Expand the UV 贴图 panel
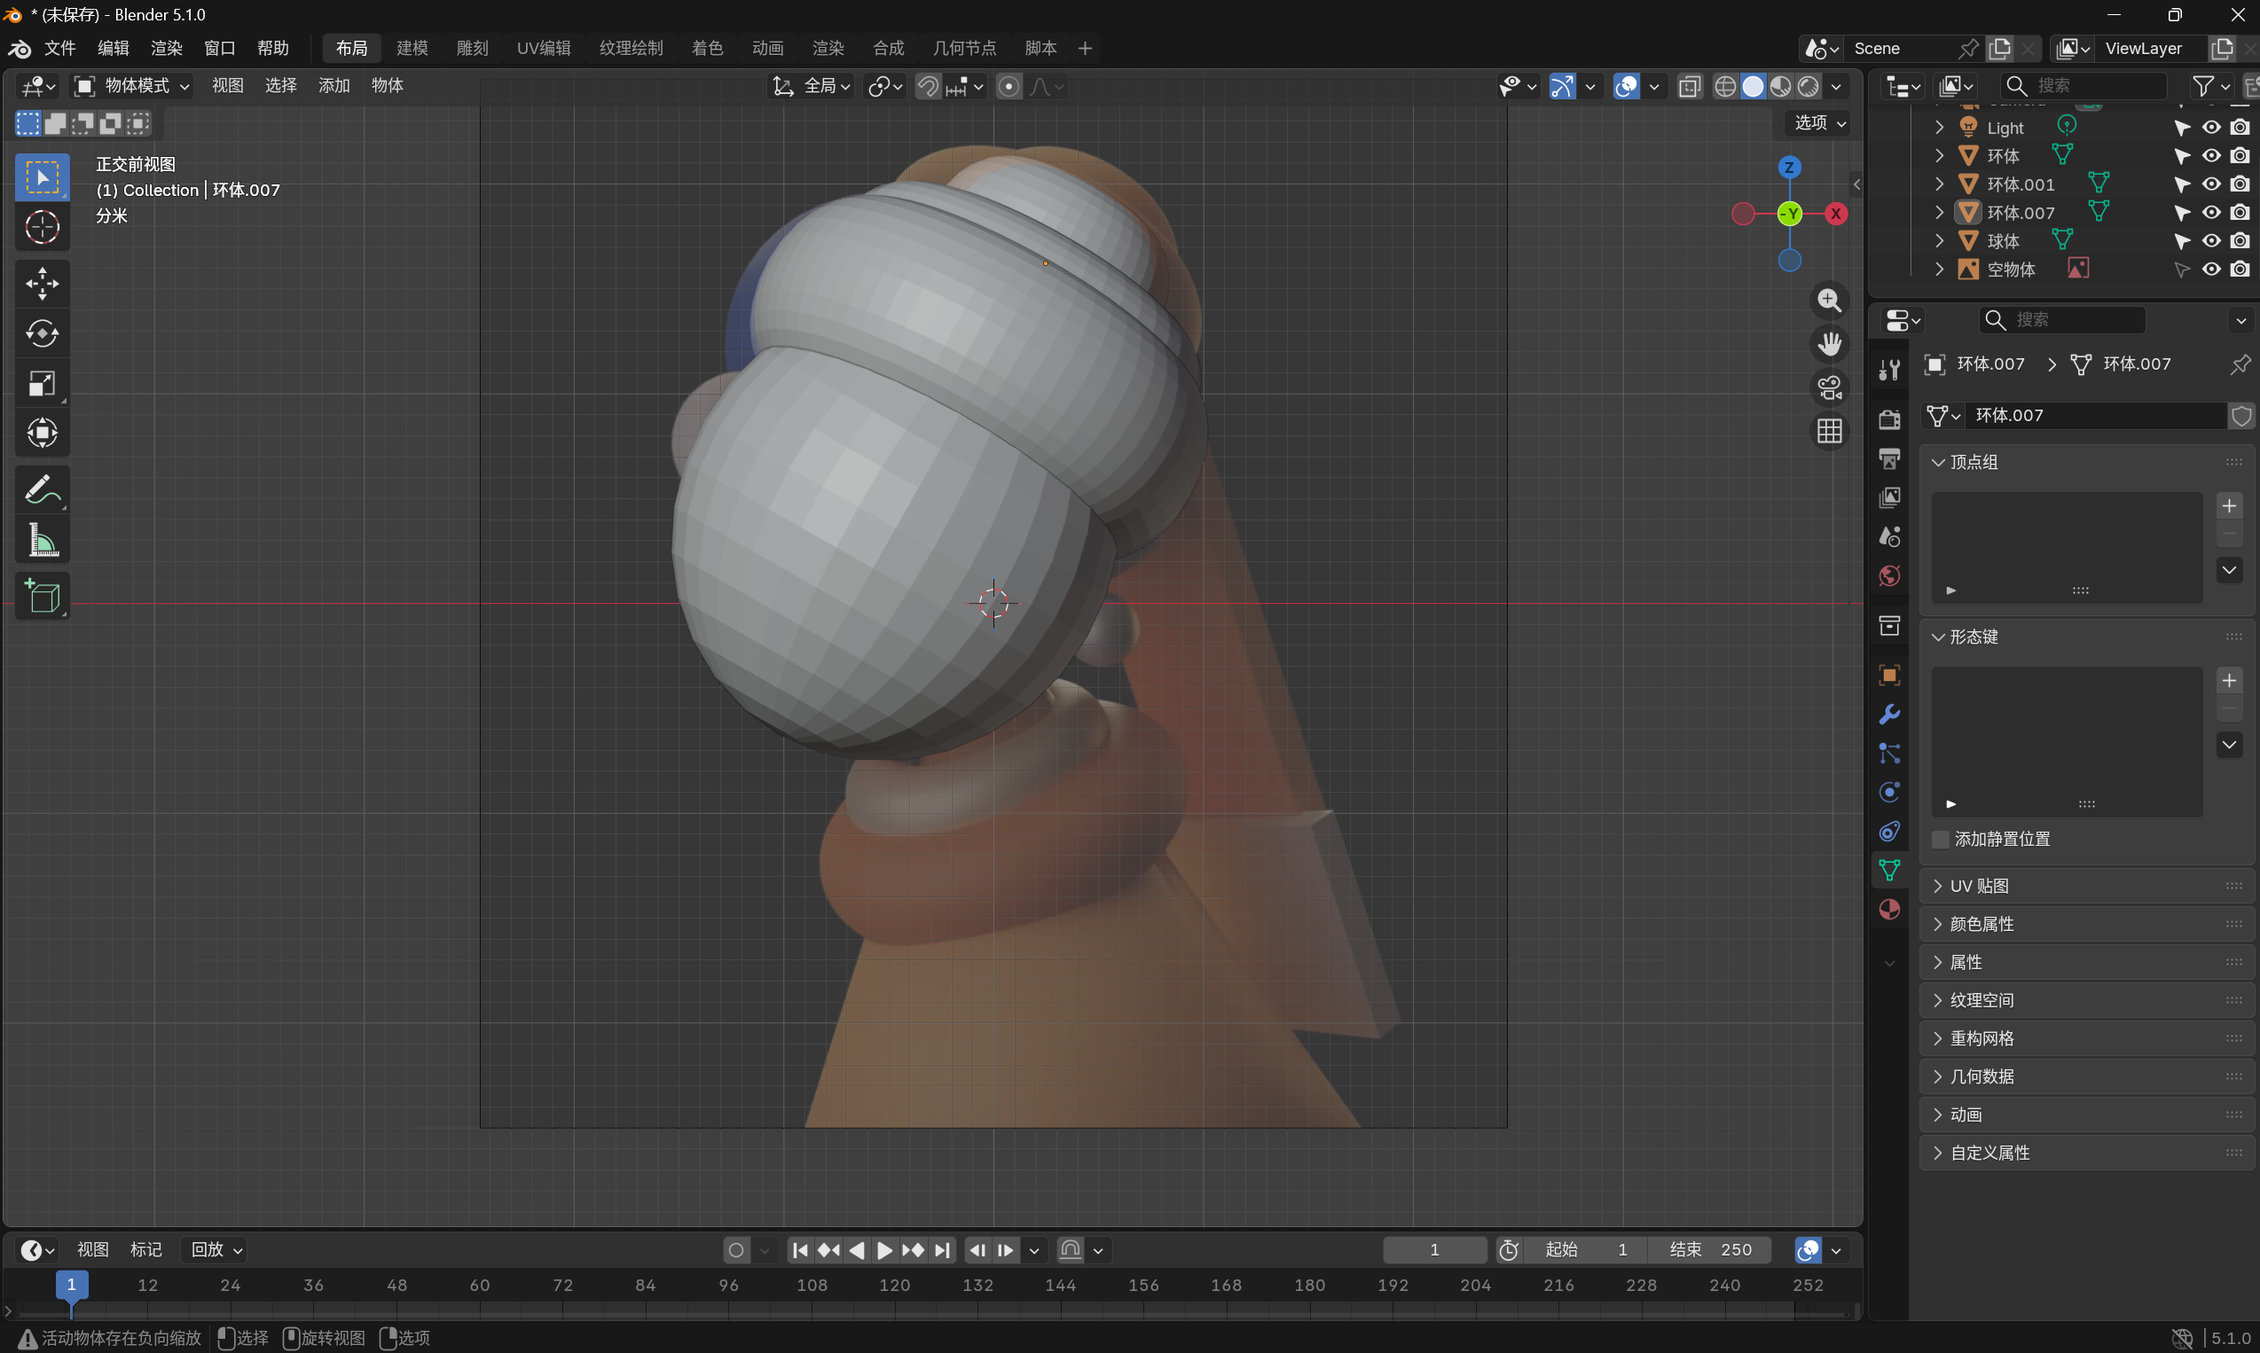Image resolution: width=2260 pixels, height=1353 pixels. (1978, 885)
